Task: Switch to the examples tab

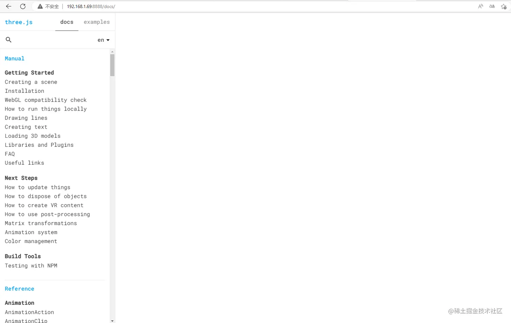Action: pos(97,22)
